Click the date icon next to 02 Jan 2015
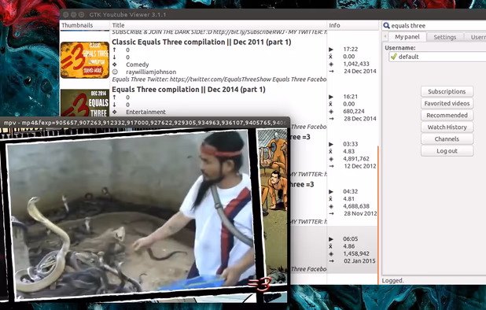This screenshot has height=310, width=486. pos(331,261)
